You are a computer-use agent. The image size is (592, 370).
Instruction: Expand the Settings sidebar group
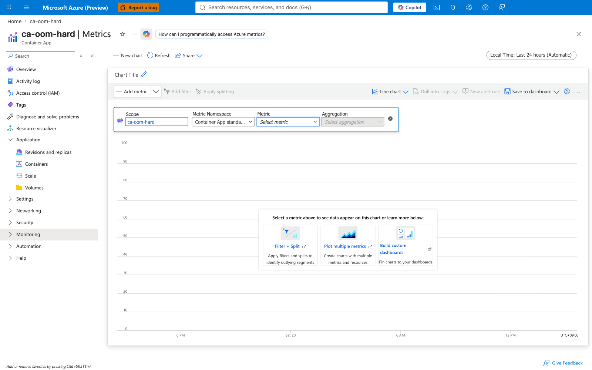pos(10,199)
